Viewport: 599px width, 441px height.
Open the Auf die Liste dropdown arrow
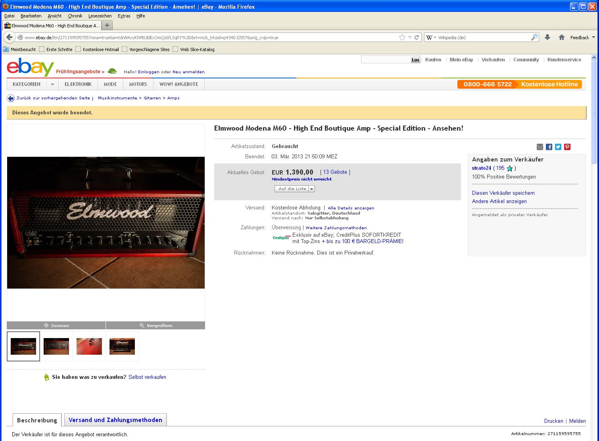click(312, 189)
